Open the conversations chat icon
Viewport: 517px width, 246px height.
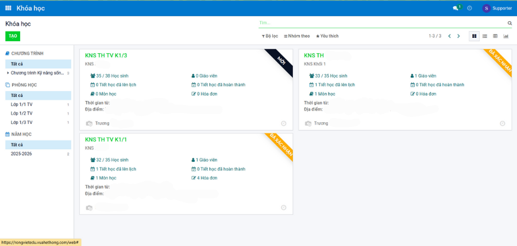click(456, 8)
